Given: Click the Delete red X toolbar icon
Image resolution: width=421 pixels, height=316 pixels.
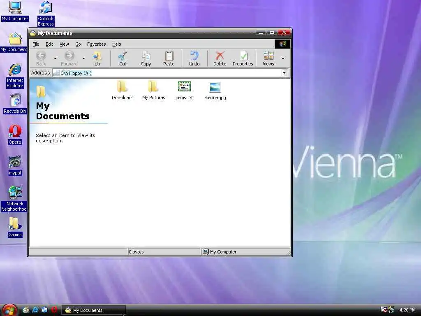Looking at the screenshot, I should (220, 58).
